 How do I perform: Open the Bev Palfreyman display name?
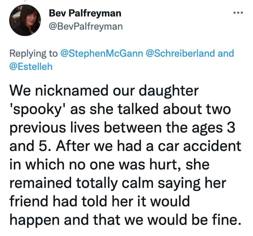click(x=85, y=14)
